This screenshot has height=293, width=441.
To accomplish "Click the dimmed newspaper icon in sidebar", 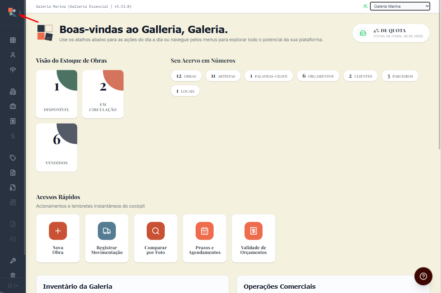I will click(x=13, y=202).
